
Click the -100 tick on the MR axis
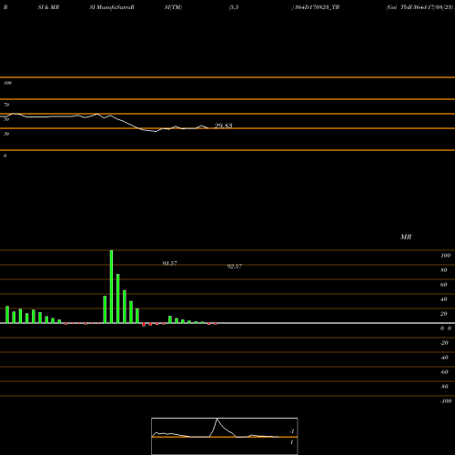pyautogui.click(x=446, y=401)
